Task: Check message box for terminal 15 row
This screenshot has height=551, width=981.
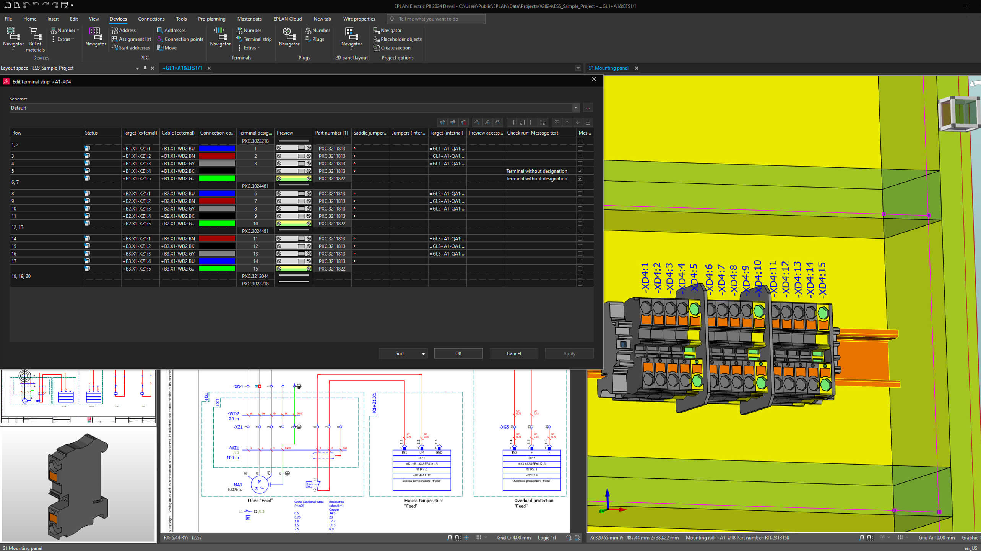Action: pos(580,269)
